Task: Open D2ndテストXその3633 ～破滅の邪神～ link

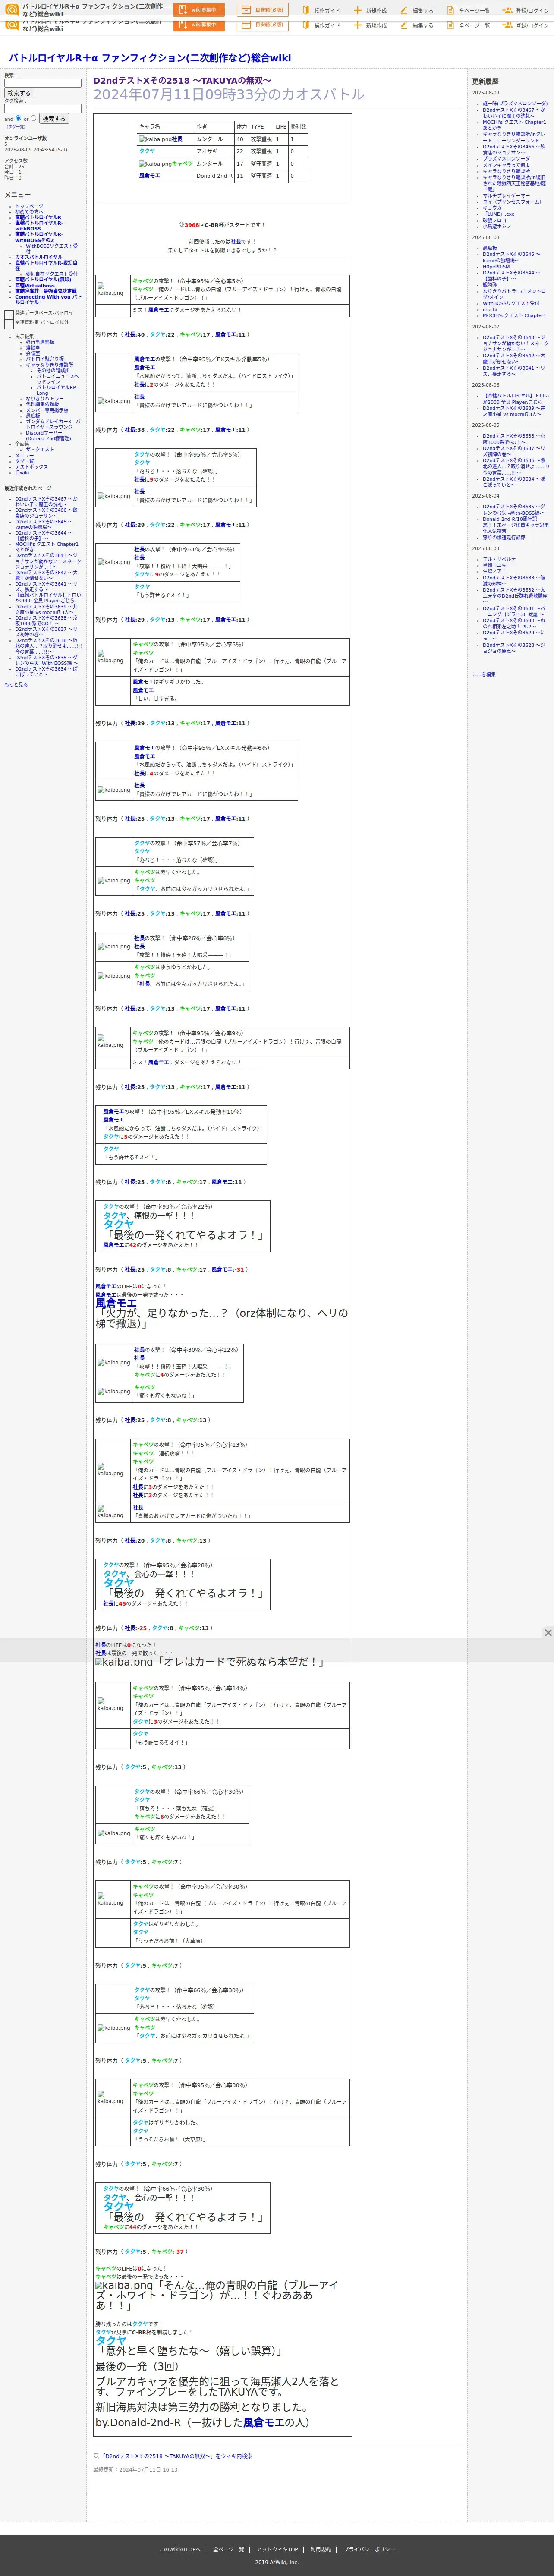Action: click(x=514, y=580)
